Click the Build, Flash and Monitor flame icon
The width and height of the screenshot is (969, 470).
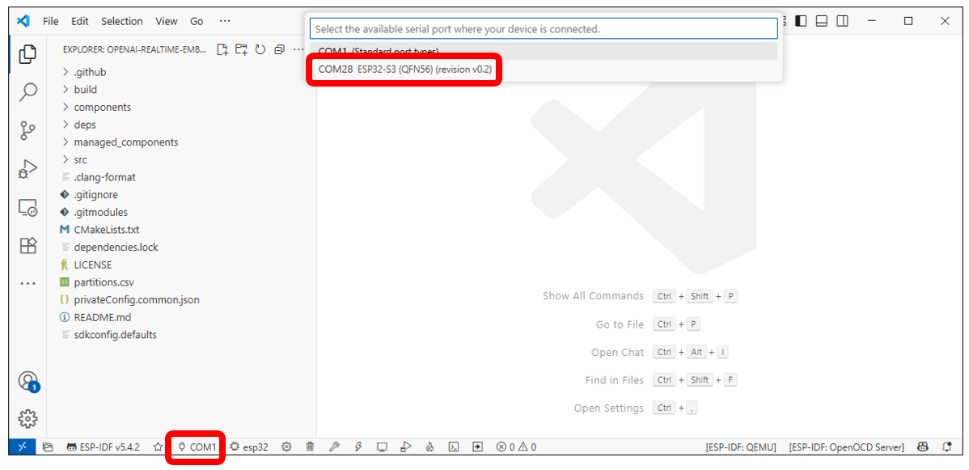(x=429, y=447)
